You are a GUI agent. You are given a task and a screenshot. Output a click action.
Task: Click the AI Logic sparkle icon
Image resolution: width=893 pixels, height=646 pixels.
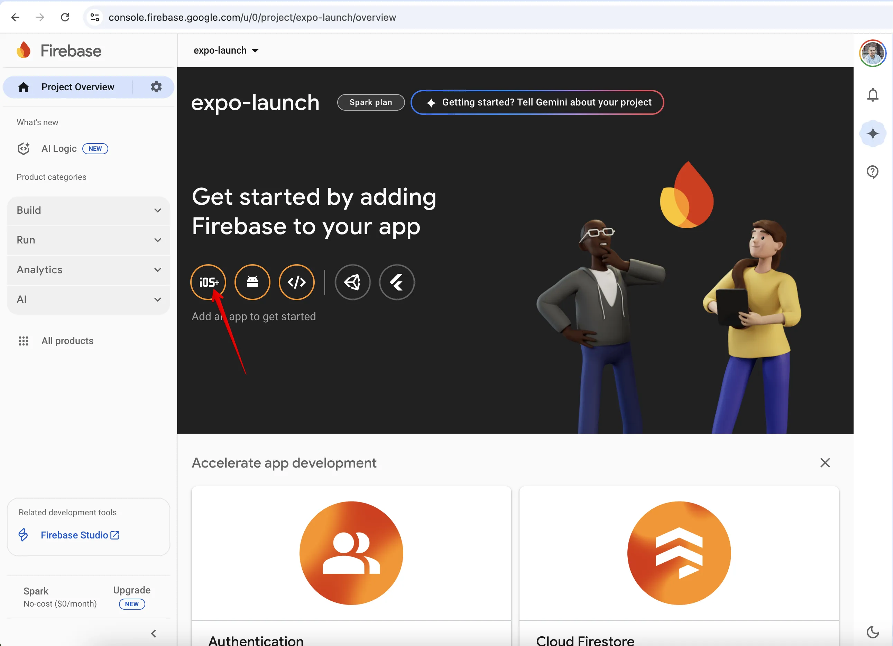24,148
